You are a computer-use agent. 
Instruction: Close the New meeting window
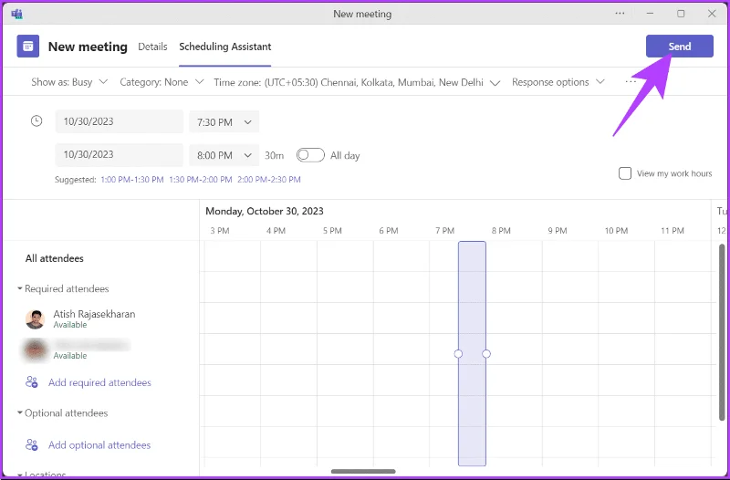712,14
